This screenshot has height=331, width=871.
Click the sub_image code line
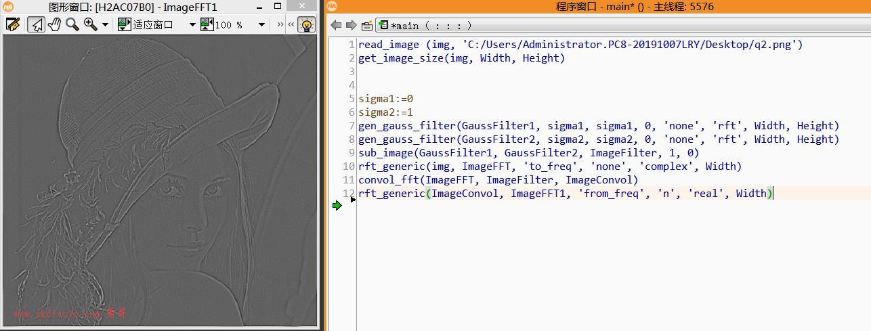[x=528, y=153]
